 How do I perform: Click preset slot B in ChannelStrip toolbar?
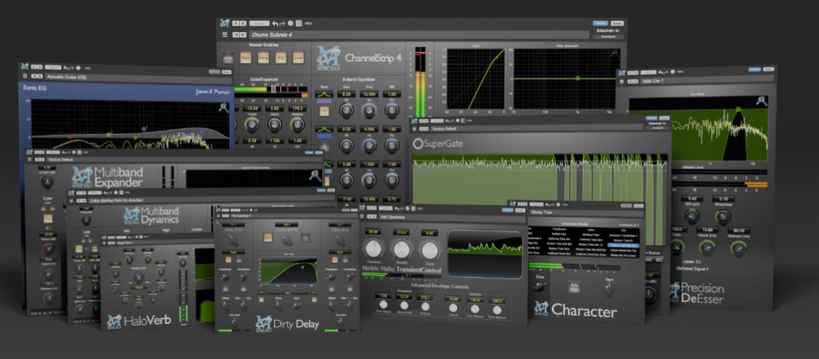[x=242, y=23]
